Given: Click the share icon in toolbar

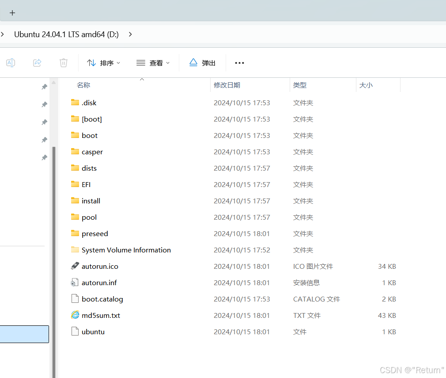Looking at the screenshot, I should coord(37,63).
